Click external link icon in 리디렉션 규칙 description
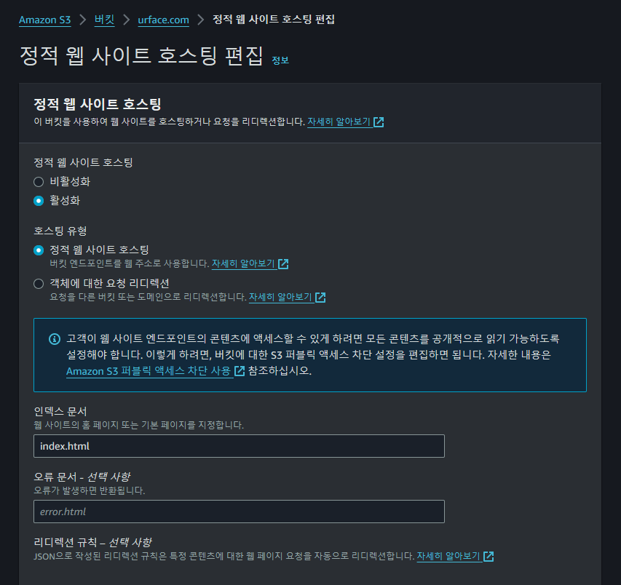This screenshot has height=585, width=621. pos(489,556)
